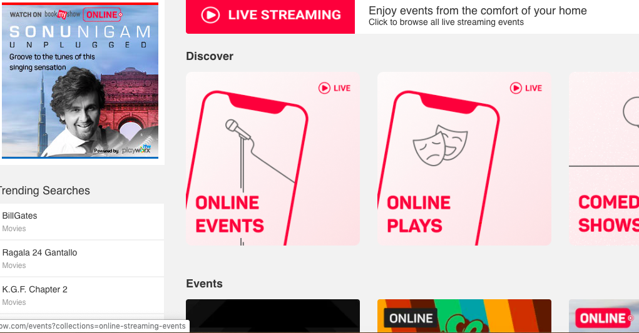
Task: Click 'Movies' label under Ragala 24 Gantallo
Action: 14,266
